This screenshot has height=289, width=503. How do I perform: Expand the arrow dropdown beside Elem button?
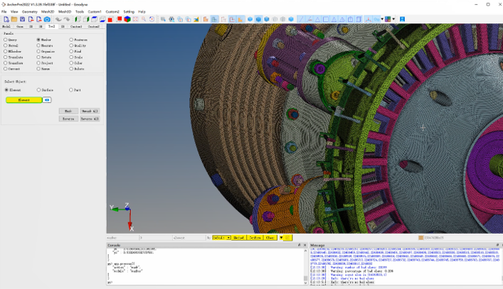[281, 238]
